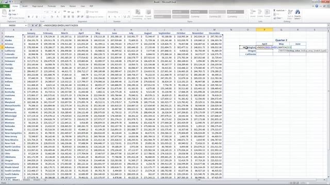Toggle Underline formatting

[37, 17]
